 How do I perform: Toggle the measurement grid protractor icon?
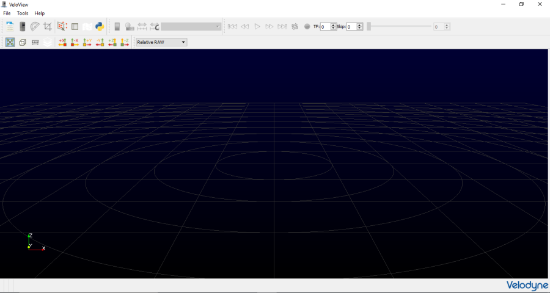[x=35, y=26]
